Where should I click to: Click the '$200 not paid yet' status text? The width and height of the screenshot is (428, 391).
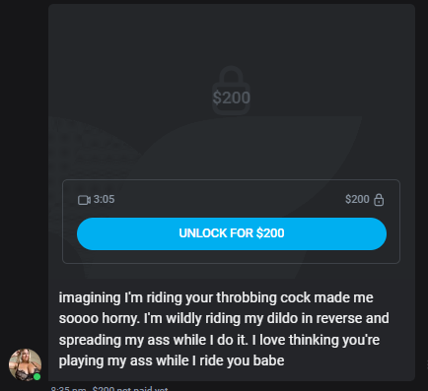(x=130, y=389)
